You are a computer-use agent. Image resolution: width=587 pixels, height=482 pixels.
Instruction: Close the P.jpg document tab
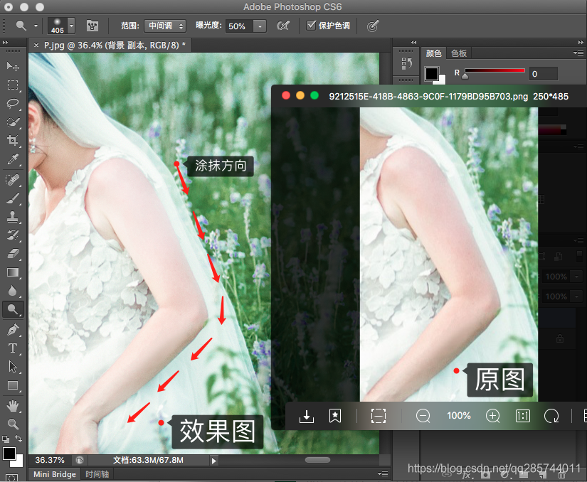pos(36,45)
